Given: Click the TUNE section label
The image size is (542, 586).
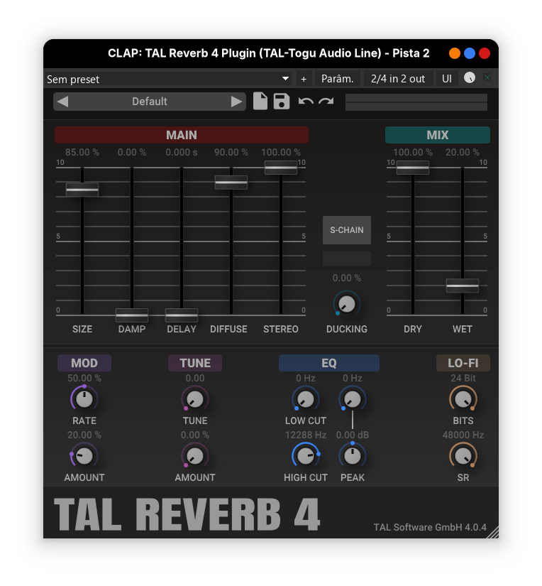Looking at the screenshot, I should 195,363.
